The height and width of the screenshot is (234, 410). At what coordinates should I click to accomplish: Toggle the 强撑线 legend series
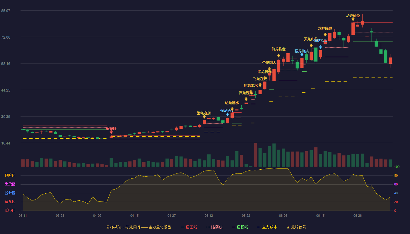[240, 227]
